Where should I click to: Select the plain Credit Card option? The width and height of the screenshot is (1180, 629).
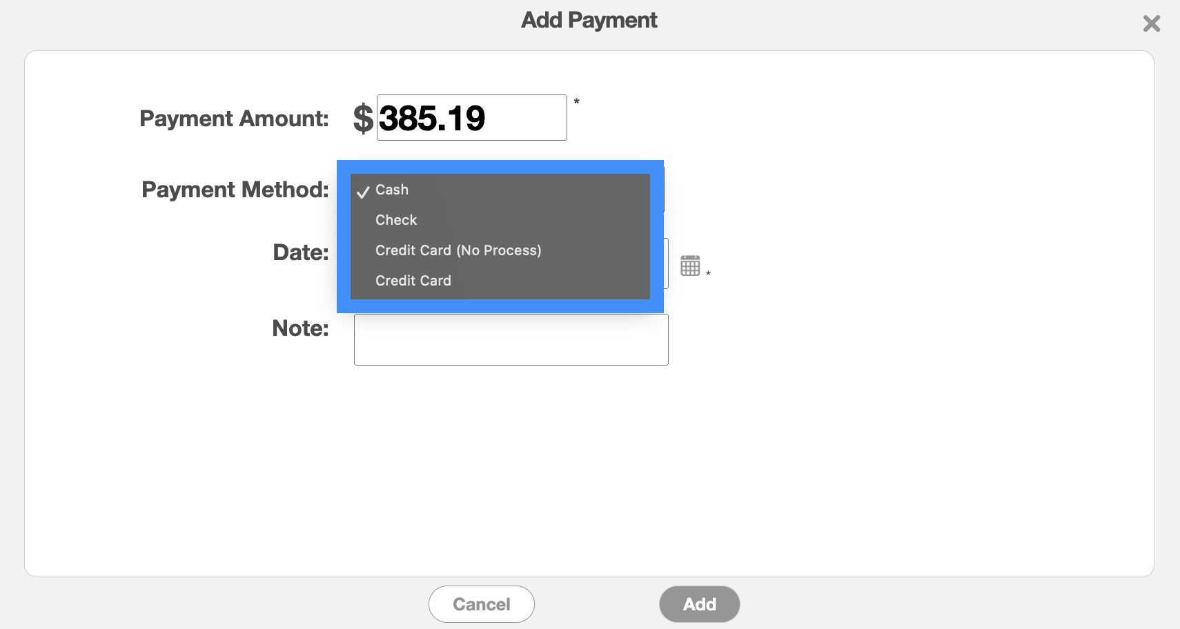(x=413, y=281)
